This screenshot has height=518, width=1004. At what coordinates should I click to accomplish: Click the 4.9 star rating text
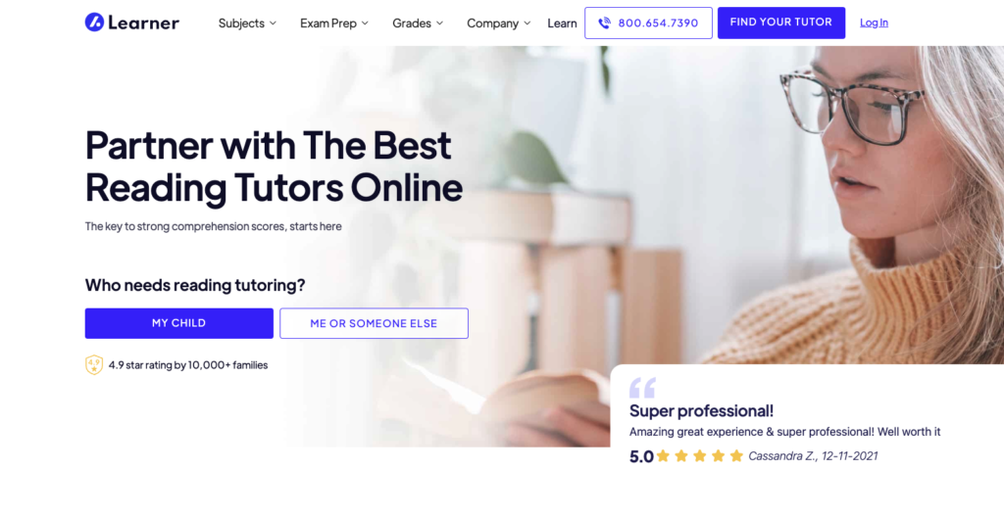(188, 365)
